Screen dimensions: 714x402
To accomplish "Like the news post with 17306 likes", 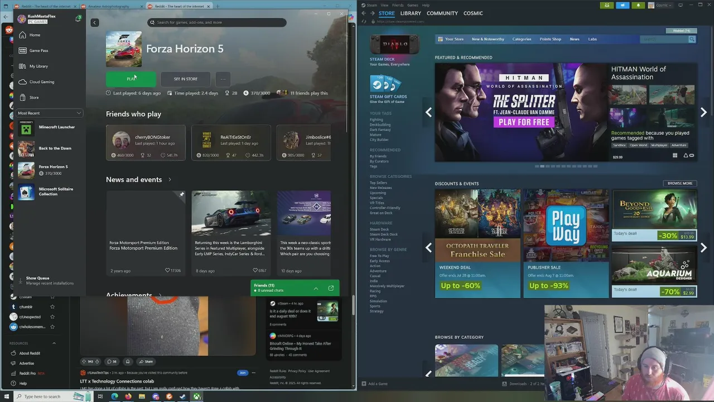I will point(167,270).
